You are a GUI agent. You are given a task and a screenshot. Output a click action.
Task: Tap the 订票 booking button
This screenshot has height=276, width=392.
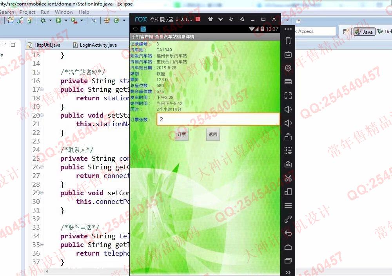click(182, 134)
